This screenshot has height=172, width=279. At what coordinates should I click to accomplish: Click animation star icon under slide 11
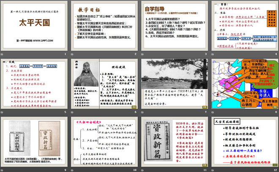coord(142,170)
